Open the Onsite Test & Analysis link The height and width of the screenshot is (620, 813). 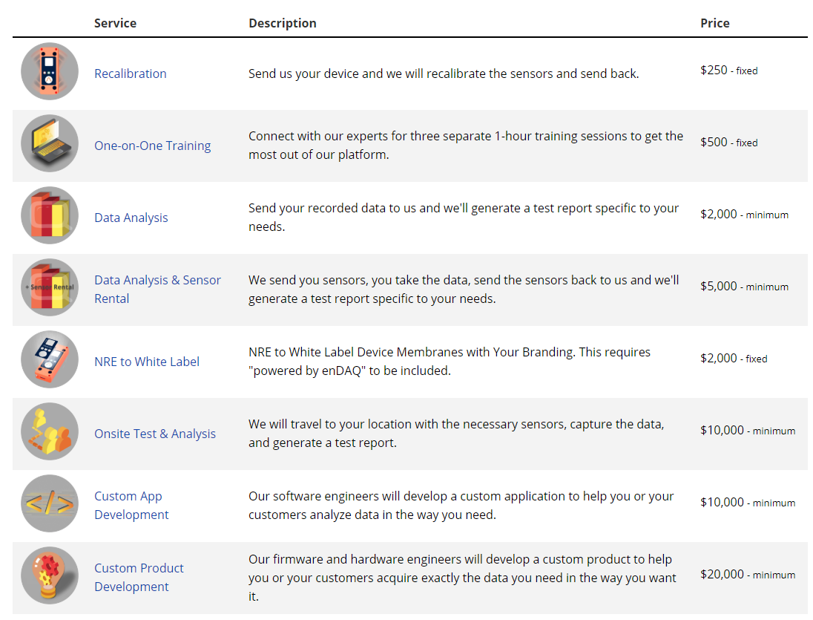(155, 434)
